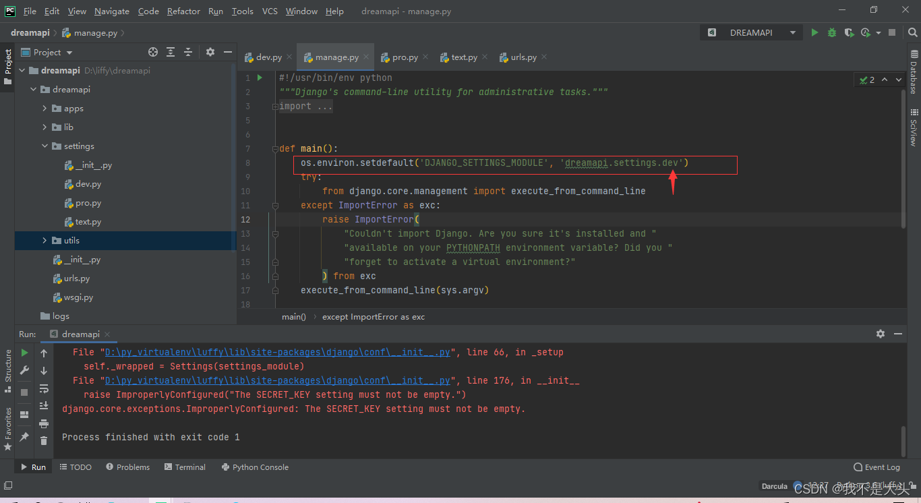Clear console output with trash icon

point(44,438)
